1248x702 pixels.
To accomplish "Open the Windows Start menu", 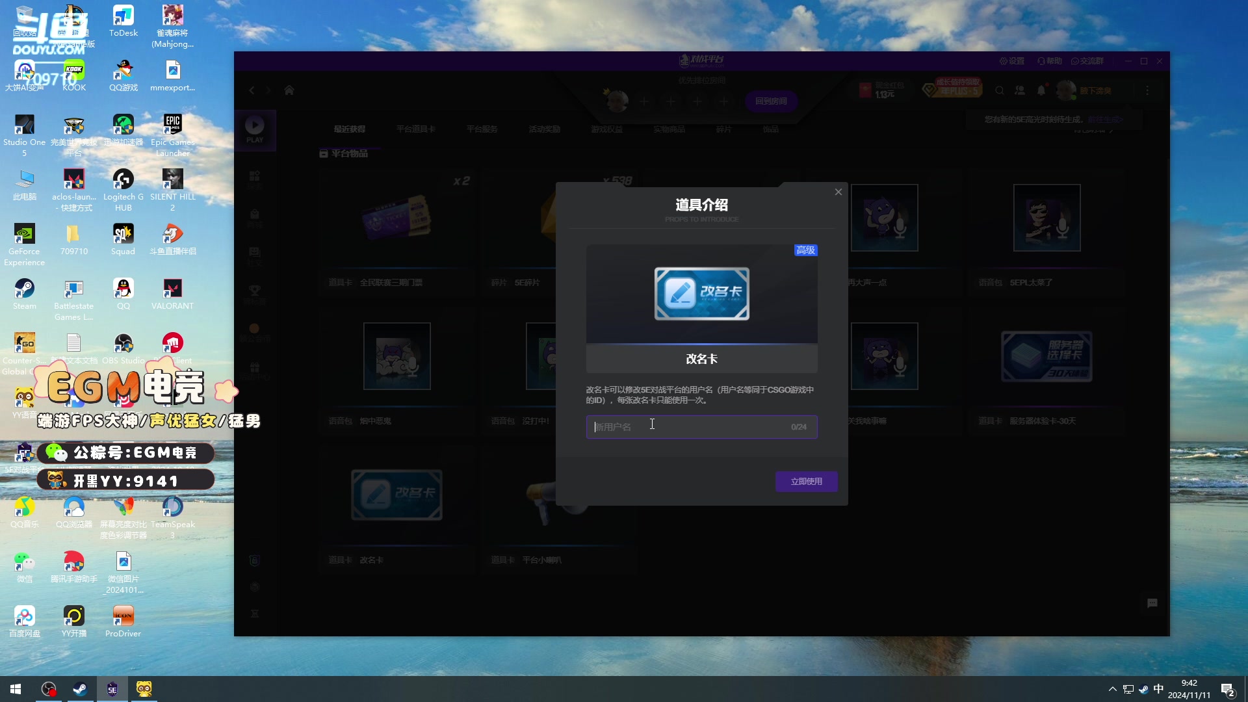I will pyautogui.click(x=16, y=689).
